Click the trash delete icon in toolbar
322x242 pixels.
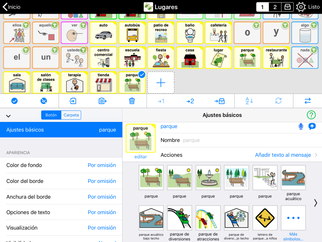coord(132,101)
